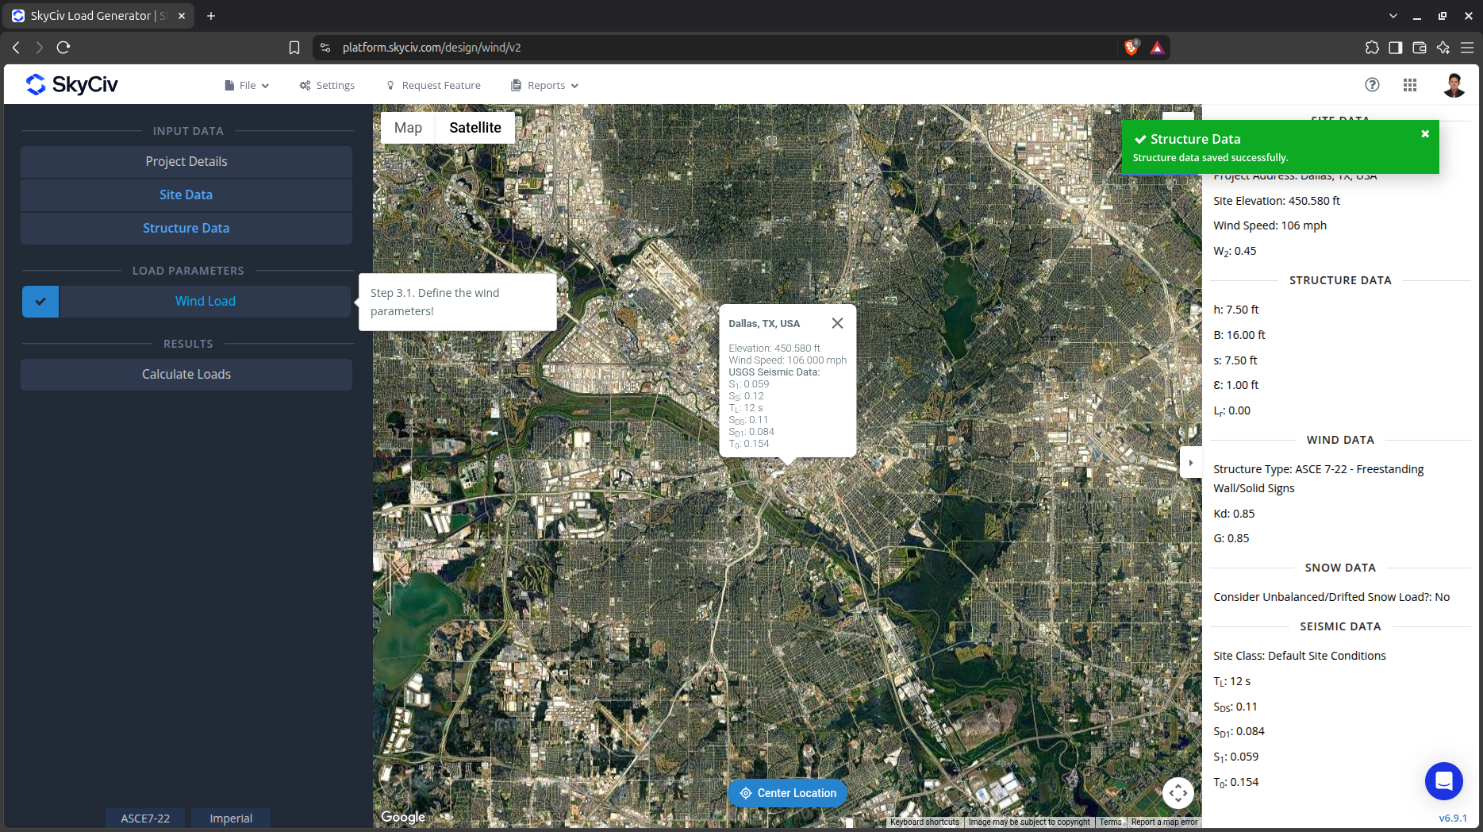
Task: Bookmark this page in the address bar
Action: (294, 48)
